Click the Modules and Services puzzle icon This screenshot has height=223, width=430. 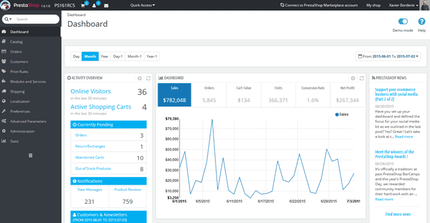pyautogui.click(x=4, y=81)
